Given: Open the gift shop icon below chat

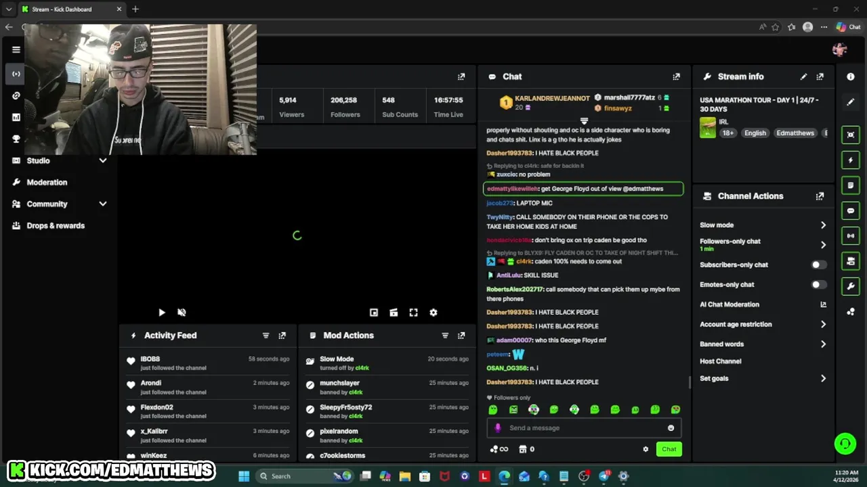Looking at the screenshot, I should click(523, 449).
